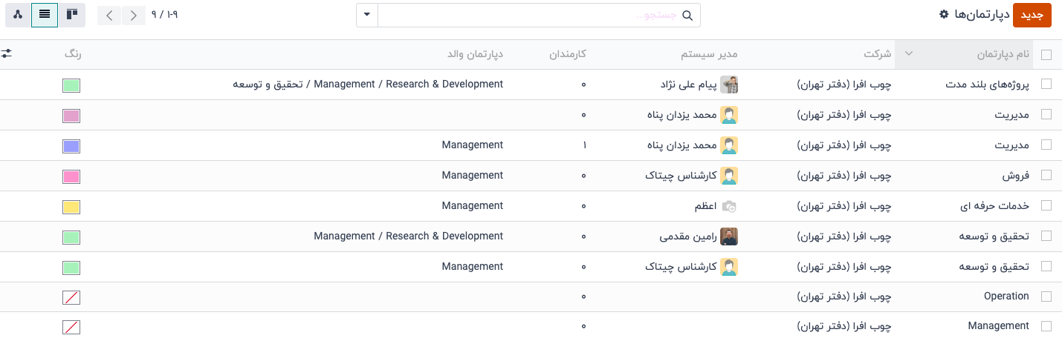This screenshot has width=1062, height=341.
Task: Sort by the کارمندان column header
Action: (x=568, y=55)
